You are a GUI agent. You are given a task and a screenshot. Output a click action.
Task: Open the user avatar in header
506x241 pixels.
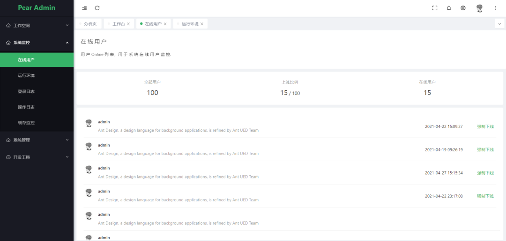tap(479, 8)
